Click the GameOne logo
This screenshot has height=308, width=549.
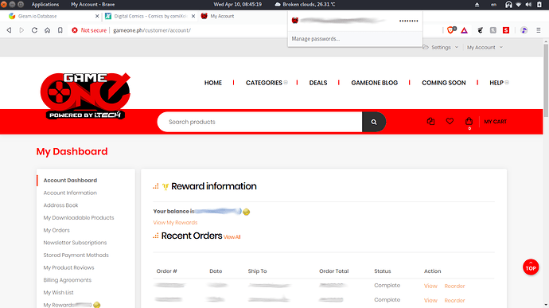point(85,96)
